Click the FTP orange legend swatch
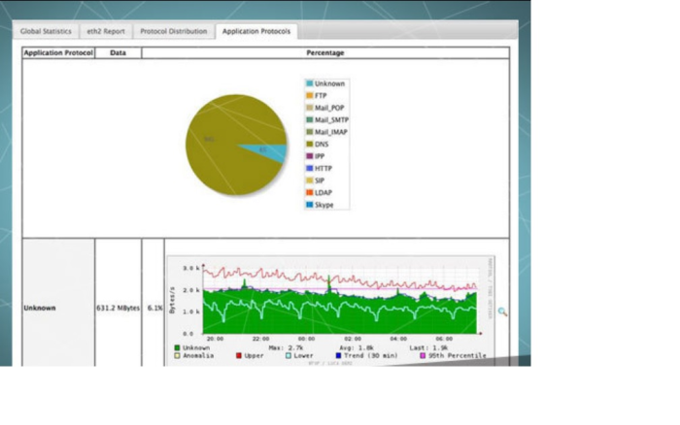Screen dimensions: 680x425 [x=310, y=95]
